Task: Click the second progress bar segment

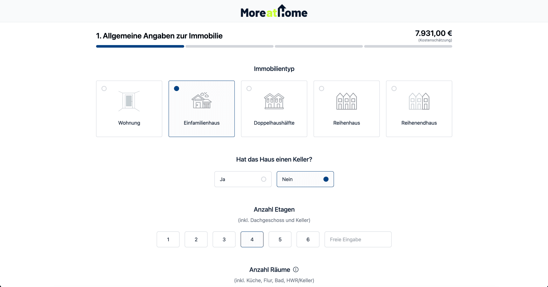Action: click(229, 46)
